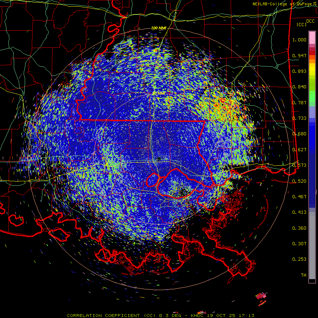Click the 0.627 legend value
The width and height of the screenshot is (318, 318).
tap(299, 150)
